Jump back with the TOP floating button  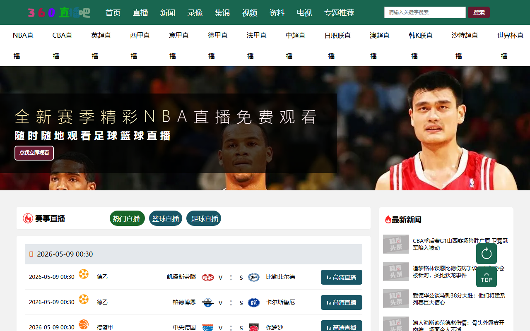[487, 277]
